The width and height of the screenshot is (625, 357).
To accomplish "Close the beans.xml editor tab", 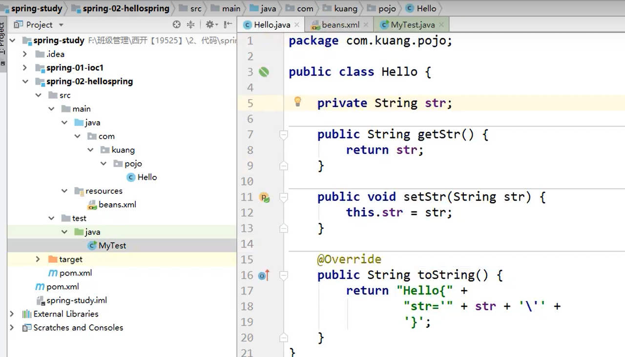I will (x=366, y=25).
